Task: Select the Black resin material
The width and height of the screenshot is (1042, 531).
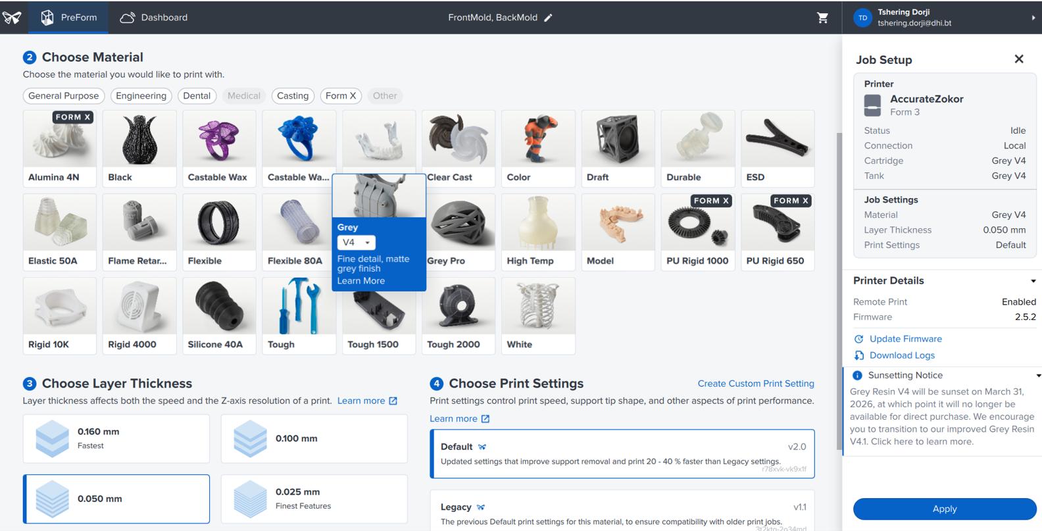Action: coord(139,149)
